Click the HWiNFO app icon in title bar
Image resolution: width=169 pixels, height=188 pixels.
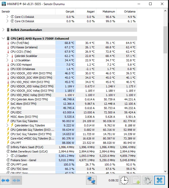click(x=4, y=4)
